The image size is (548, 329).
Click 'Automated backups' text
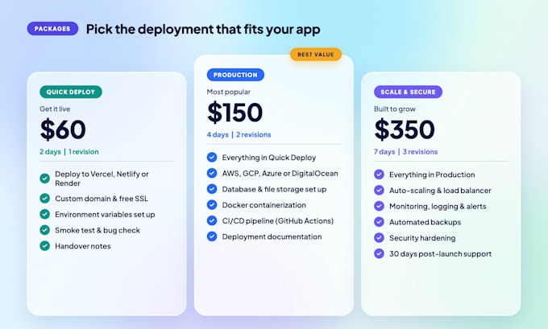click(x=426, y=222)
